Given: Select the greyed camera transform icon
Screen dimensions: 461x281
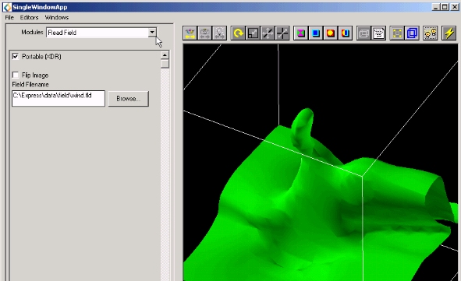Looking at the screenshot, I should (205, 33).
